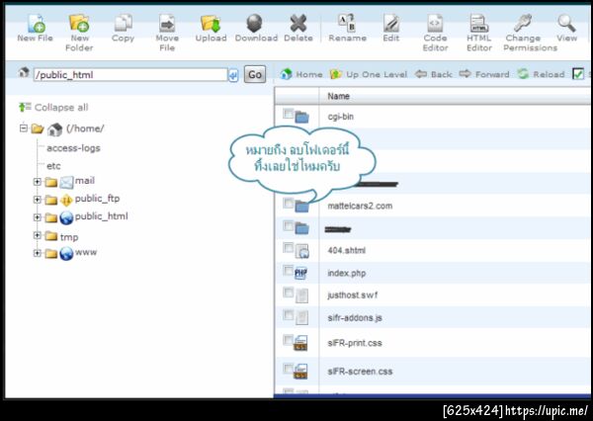Check the 404.shtml row checkbox
The height and width of the screenshot is (421, 593).
click(289, 248)
